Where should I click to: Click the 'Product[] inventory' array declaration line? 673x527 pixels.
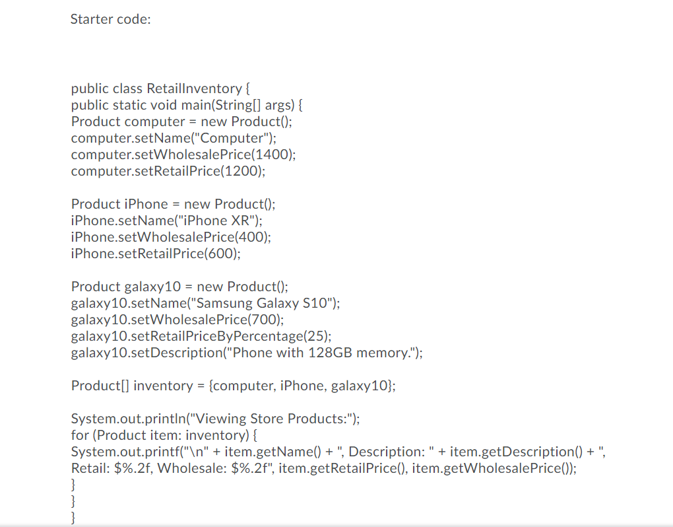tap(234, 386)
